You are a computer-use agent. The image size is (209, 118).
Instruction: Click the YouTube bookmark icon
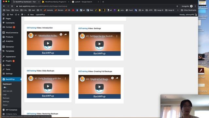[73, 10]
